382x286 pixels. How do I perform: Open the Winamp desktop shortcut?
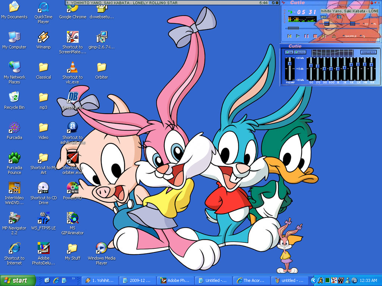point(43,40)
